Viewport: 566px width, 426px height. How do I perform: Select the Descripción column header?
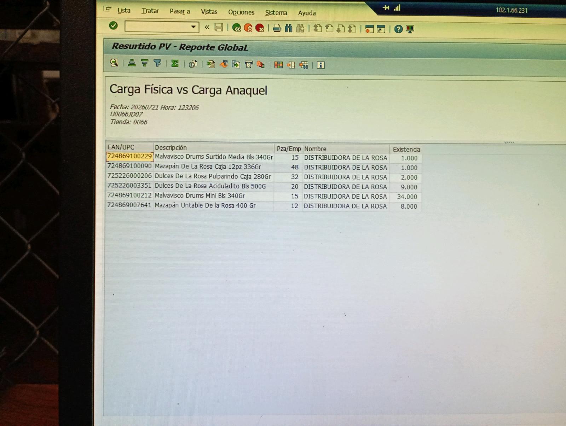point(214,148)
